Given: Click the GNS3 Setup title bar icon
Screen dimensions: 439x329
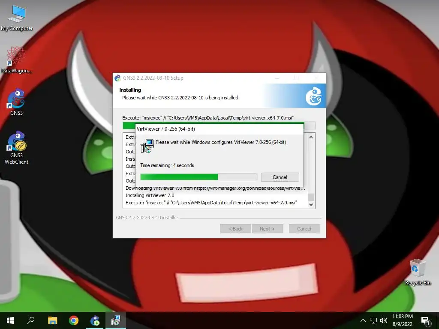Looking at the screenshot, I should 117,78.
